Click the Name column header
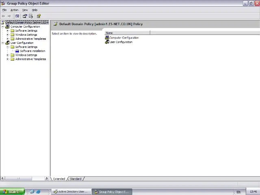Image resolution: width=260 pixels, height=195 pixels. point(127,33)
